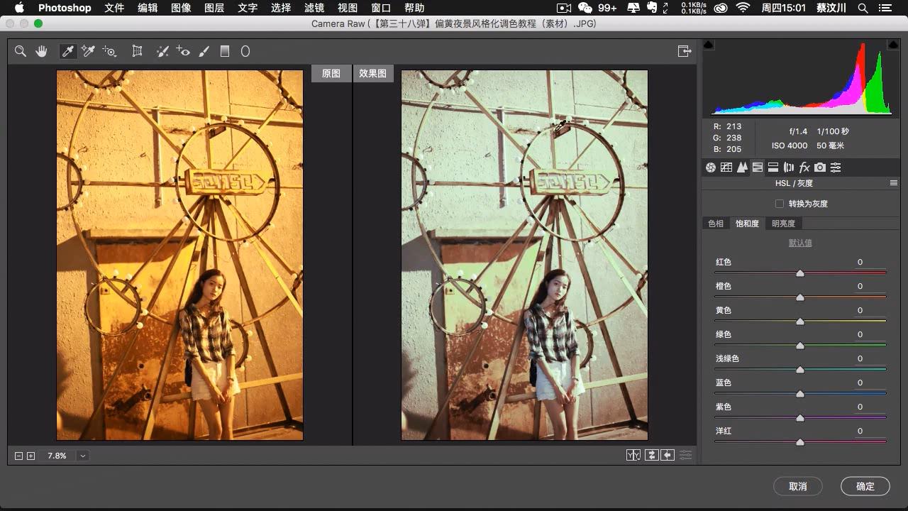The width and height of the screenshot is (908, 511).
Task: Open the 窗口 menu
Action: tap(381, 8)
